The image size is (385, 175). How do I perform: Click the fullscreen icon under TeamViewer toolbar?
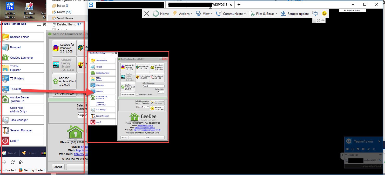[318, 20]
